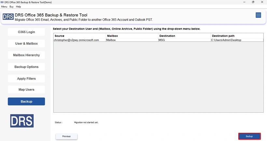267x141 pixels.
Task: Open the hamburger menu icon
Action: (x=258, y=15)
